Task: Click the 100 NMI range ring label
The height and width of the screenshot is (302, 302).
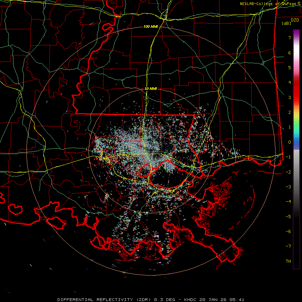Action: [x=151, y=27]
